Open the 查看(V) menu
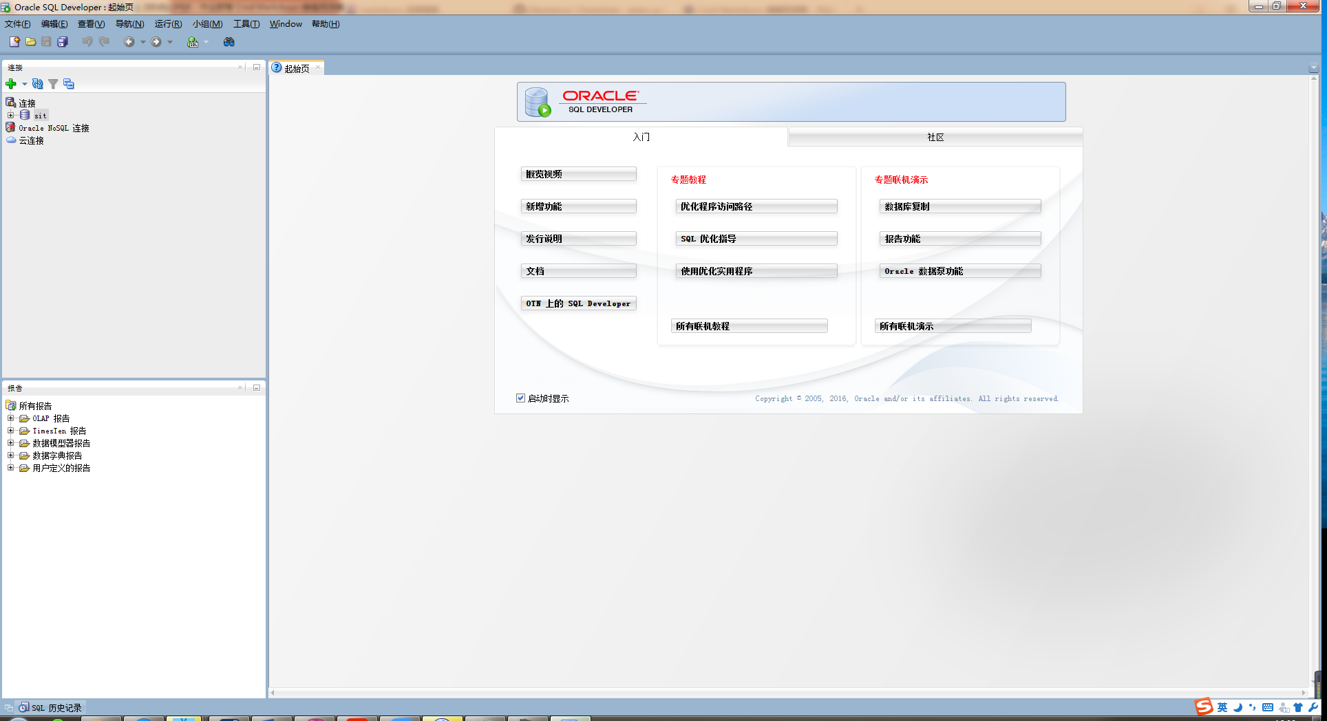1327x721 pixels. [x=92, y=24]
